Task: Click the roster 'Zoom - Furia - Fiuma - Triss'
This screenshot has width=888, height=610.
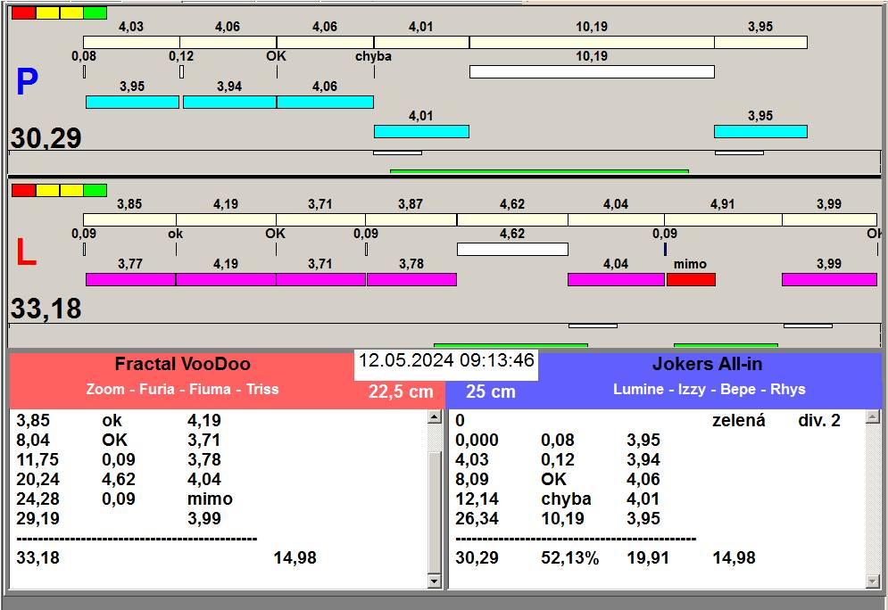Action: pyautogui.click(x=182, y=390)
